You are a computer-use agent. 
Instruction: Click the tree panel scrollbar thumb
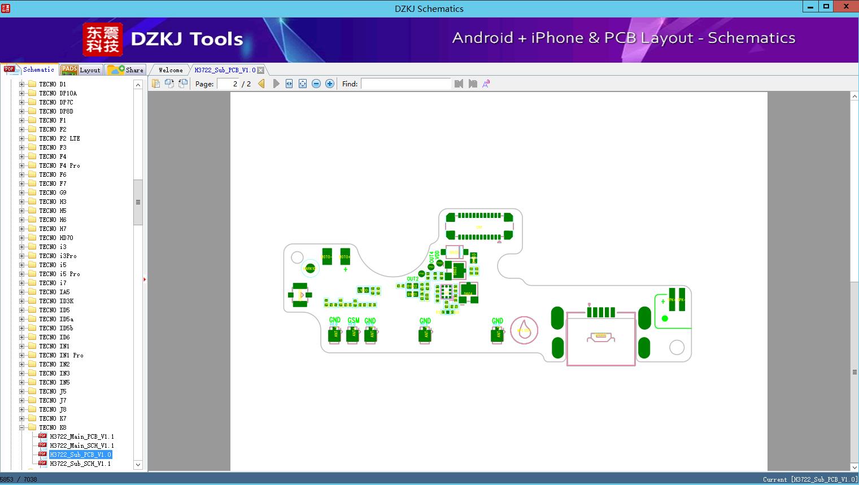click(x=138, y=202)
